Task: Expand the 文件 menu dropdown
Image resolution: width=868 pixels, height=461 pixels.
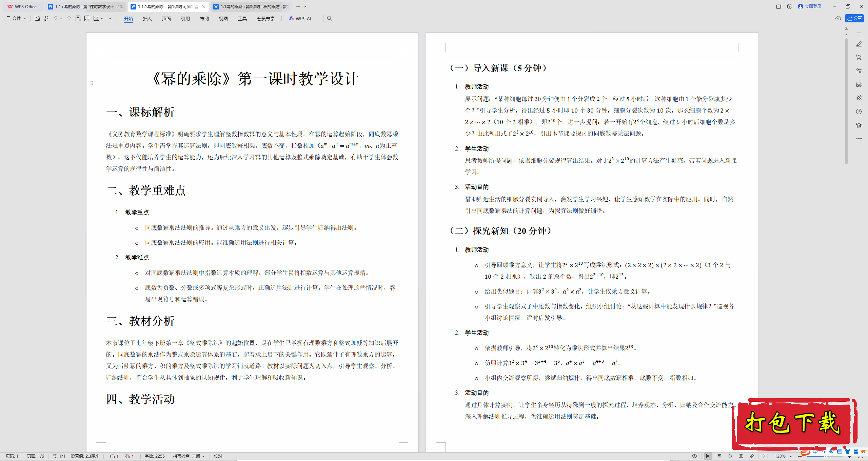Action: pyautogui.click(x=16, y=18)
